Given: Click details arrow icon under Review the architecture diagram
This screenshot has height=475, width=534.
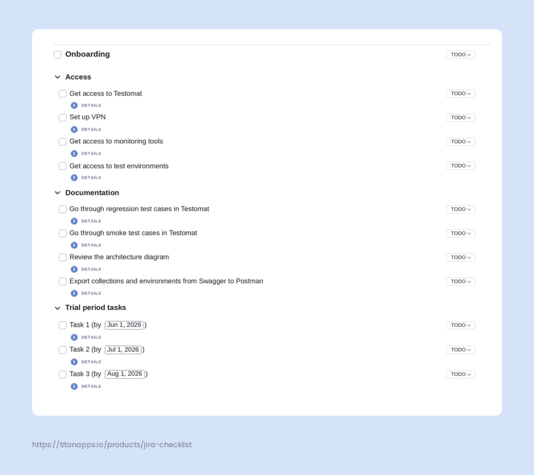Looking at the screenshot, I should coord(74,270).
